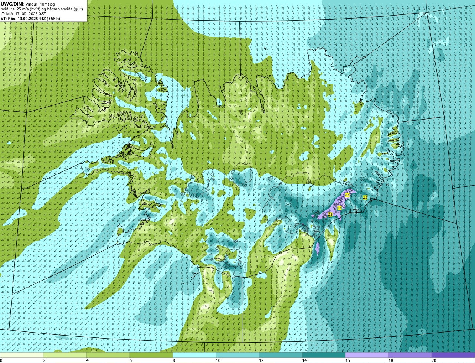Choose the 14–16 m/s dark teal legend swatch
The width and height of the screenshot is (475, 363).
click(324, 355)
